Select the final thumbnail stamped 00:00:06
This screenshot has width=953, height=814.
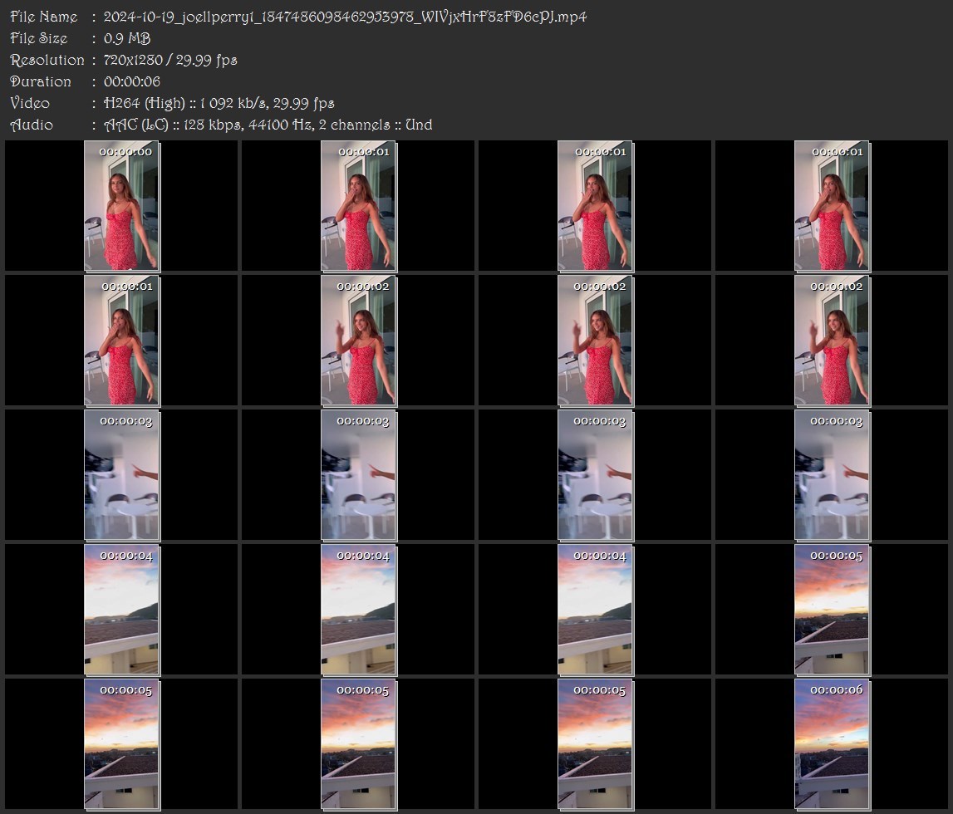[832, 745]
